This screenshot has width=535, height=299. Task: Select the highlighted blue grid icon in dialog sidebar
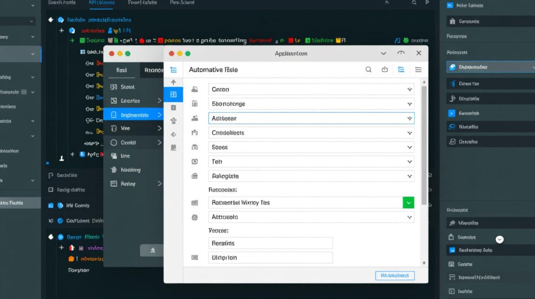(x=174, y=94)
